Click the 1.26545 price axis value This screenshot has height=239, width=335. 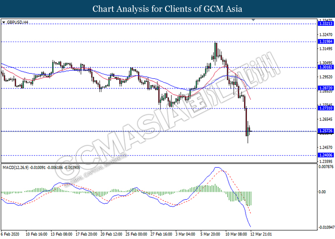pos(326,119)
